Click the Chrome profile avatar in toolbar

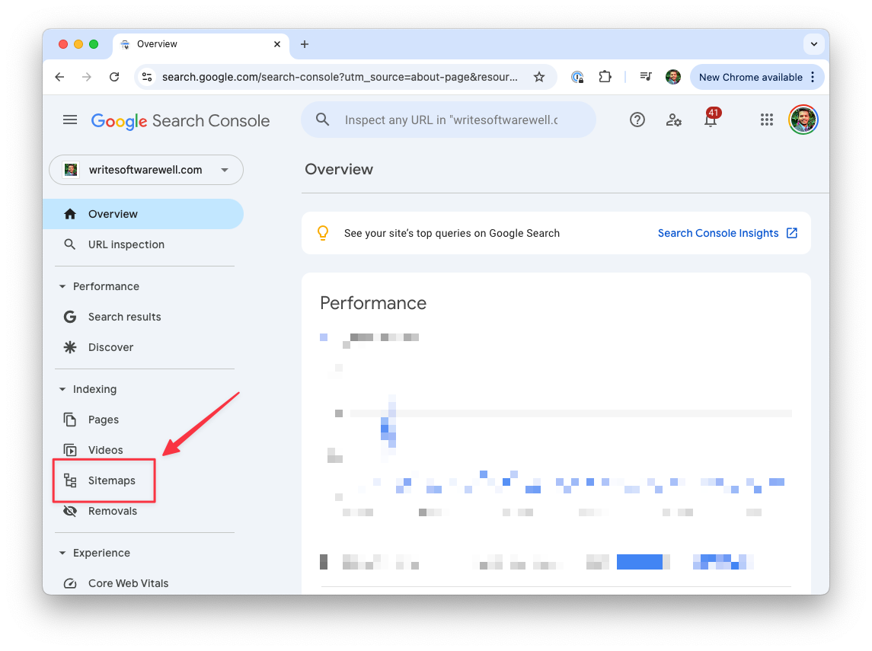pos(673,77)
